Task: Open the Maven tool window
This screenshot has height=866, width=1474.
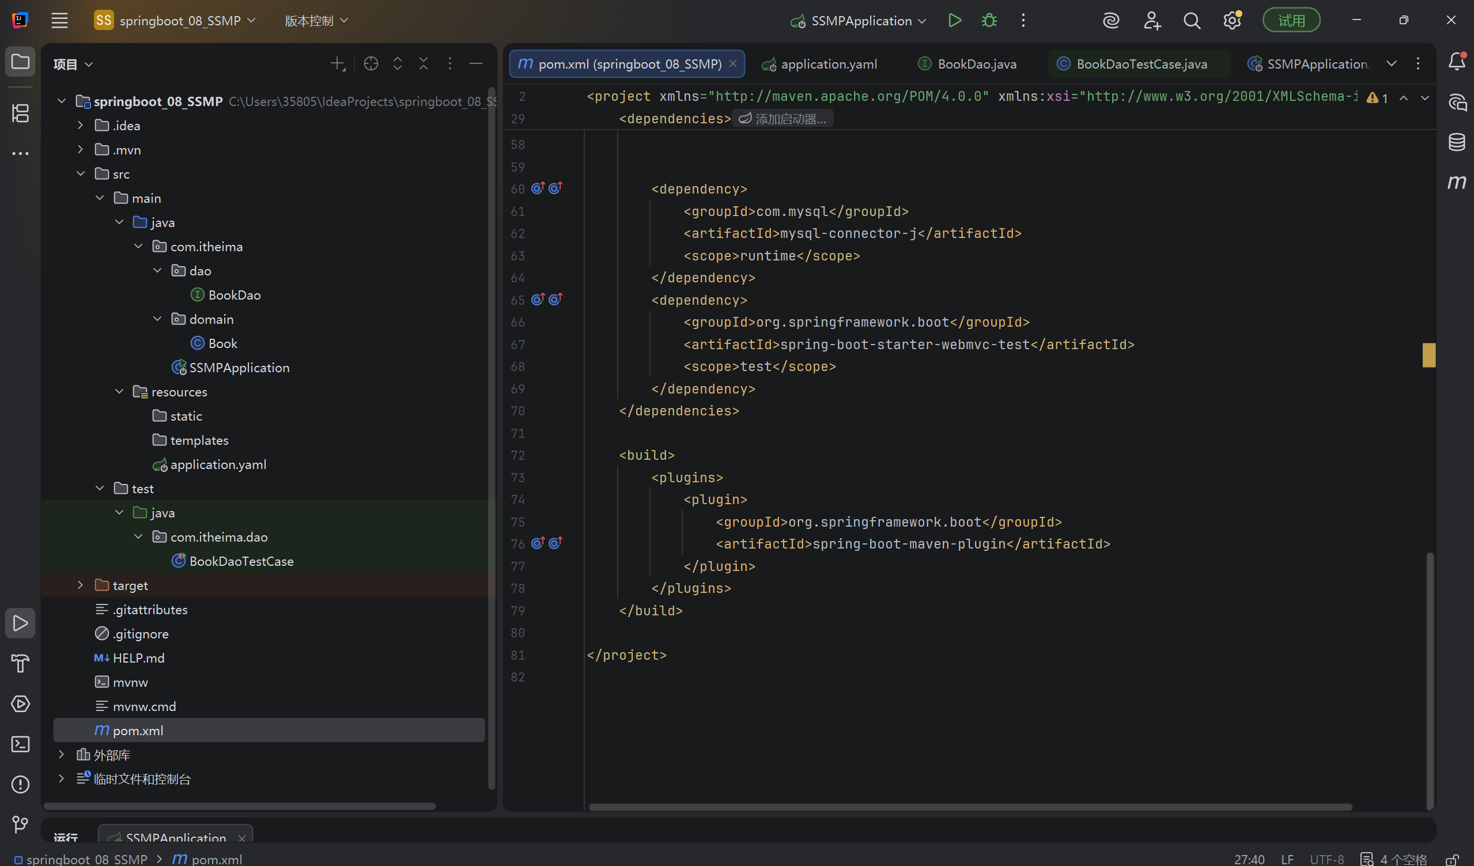Action: [1457, 182]
